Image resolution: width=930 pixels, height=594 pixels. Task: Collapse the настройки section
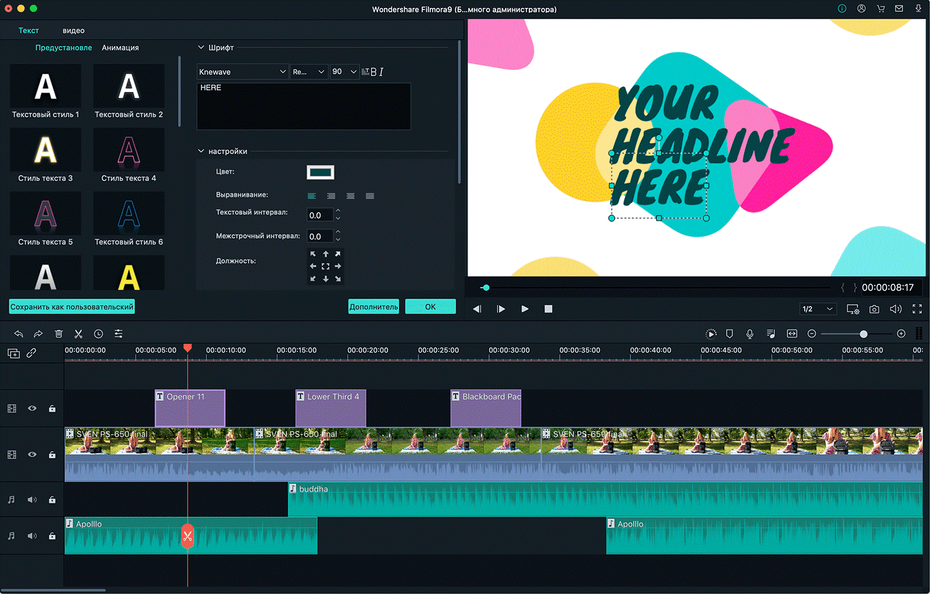(201, 151)
